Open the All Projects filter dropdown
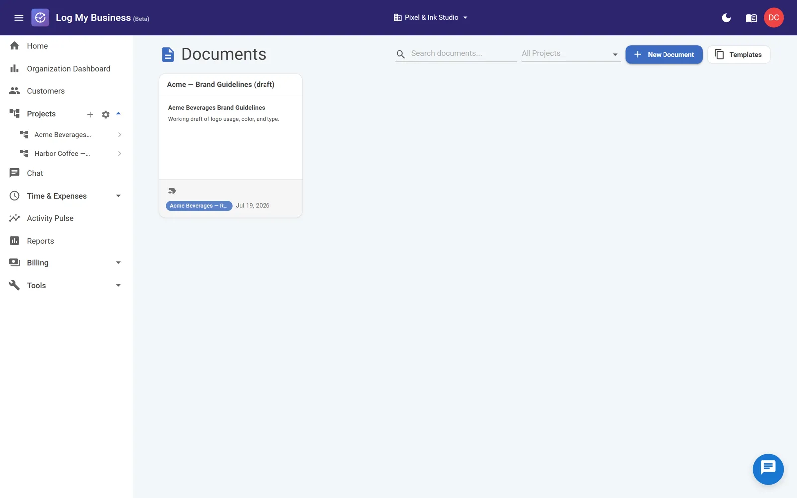This screenshot has height=498, width=797. (x=570, y=54)
